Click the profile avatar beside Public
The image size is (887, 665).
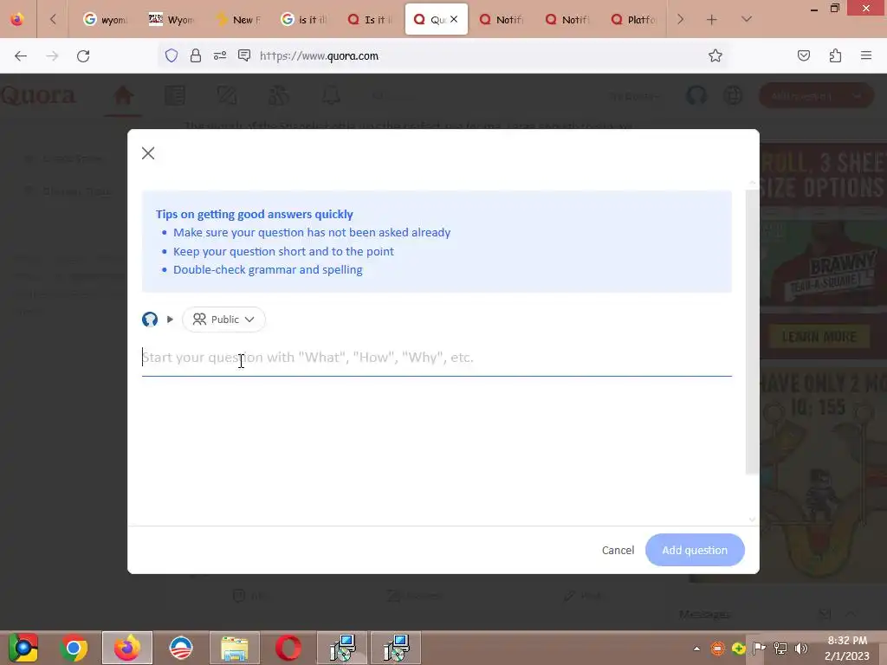[150, 320]
